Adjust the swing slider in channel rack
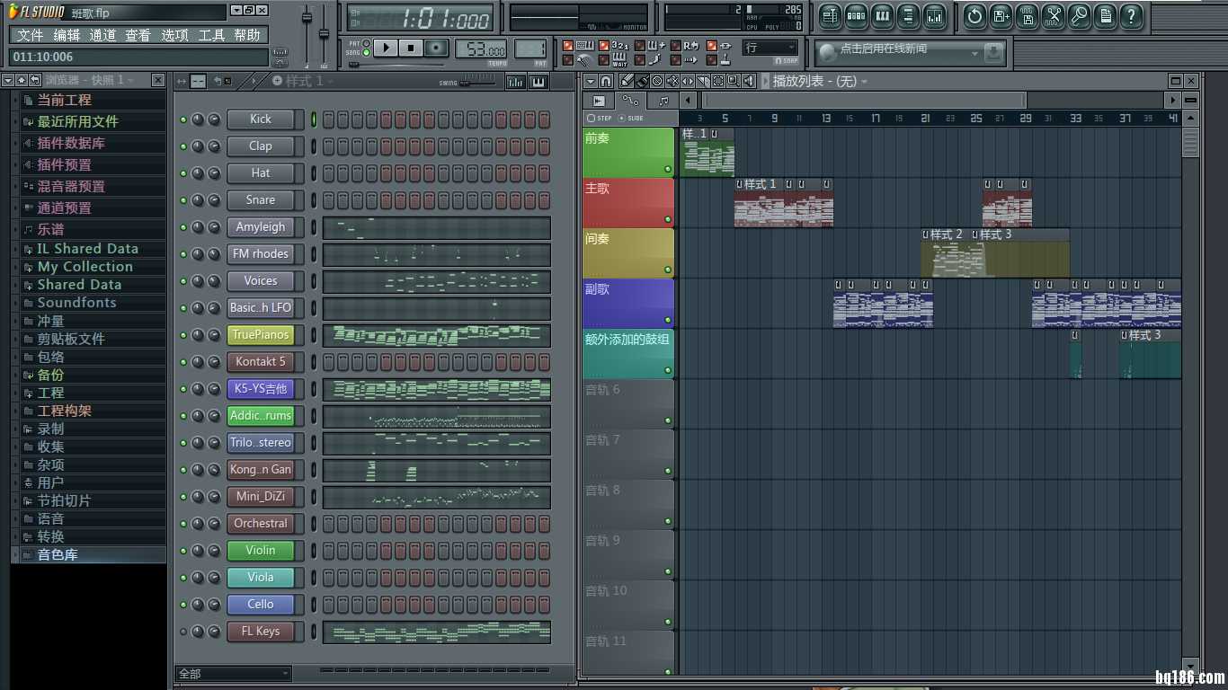Image resolution: width=1228 pixels, height=690 pixels. (479, 83)
